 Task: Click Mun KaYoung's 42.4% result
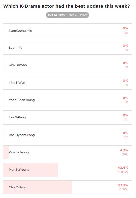coord(123,168)
